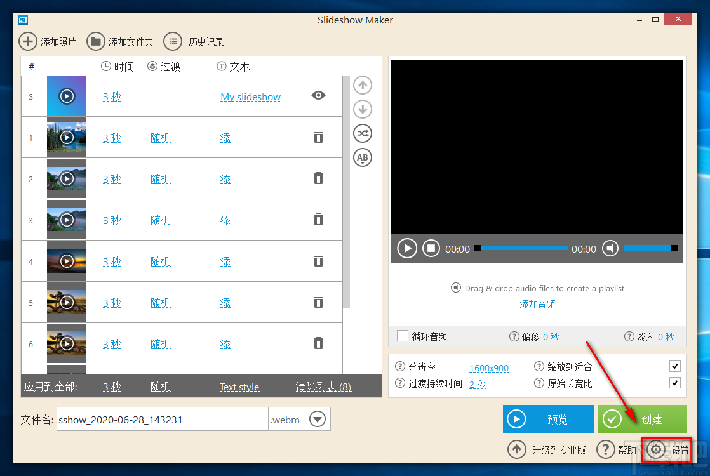
Task: Edit My slideshow title text link
Action: 250,97
